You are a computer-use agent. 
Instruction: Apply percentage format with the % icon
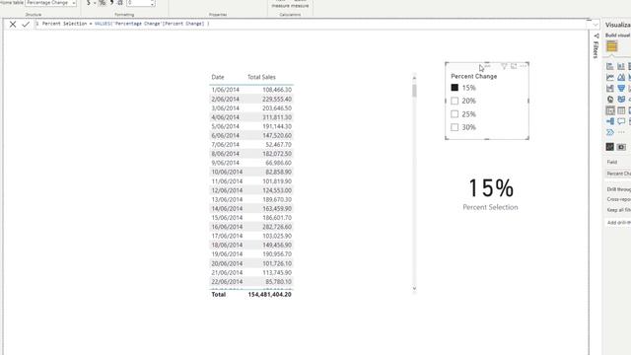pyautogui.click(x=103, y=3)
